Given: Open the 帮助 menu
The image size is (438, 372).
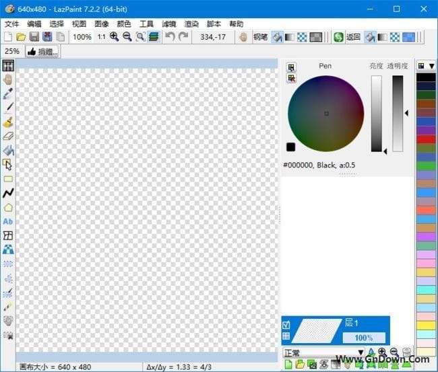Looking at the screenshot, I should click(x=237, y=24).
